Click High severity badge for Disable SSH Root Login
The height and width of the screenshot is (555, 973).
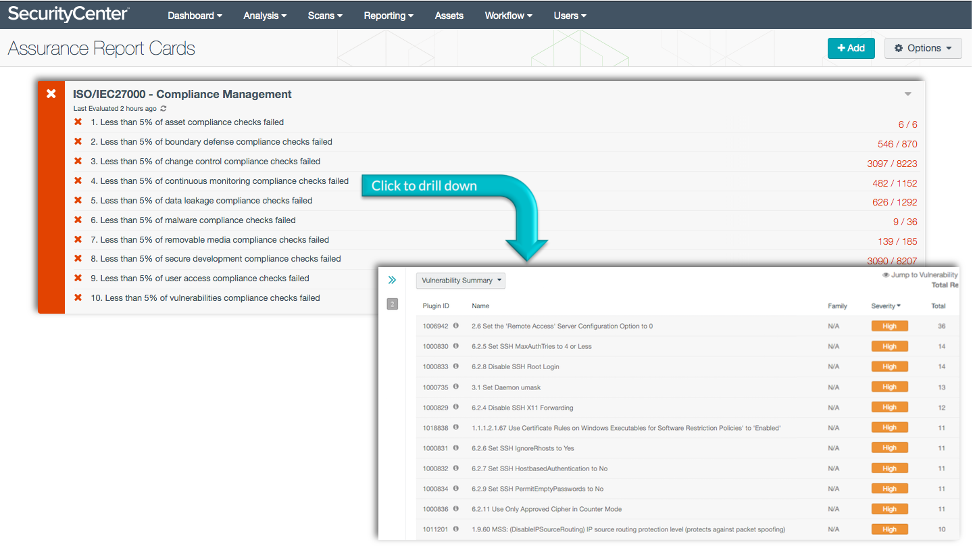(889, 366)
